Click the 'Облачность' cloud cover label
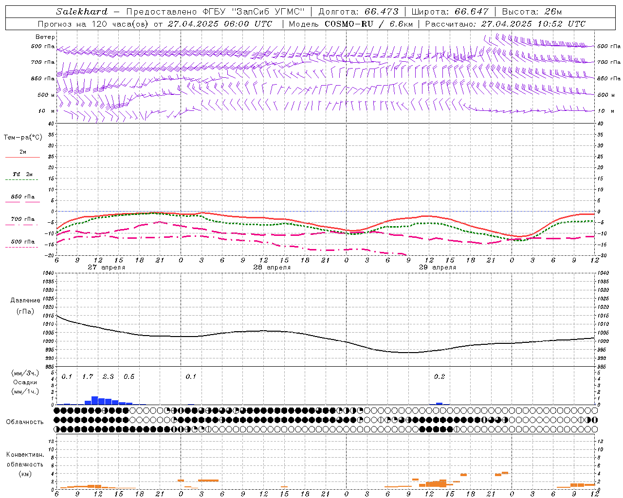 25,422
